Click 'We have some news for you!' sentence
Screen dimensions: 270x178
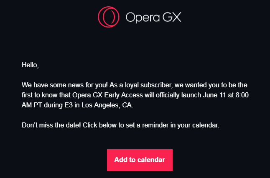pyautogui.click(x=65, y=85)
